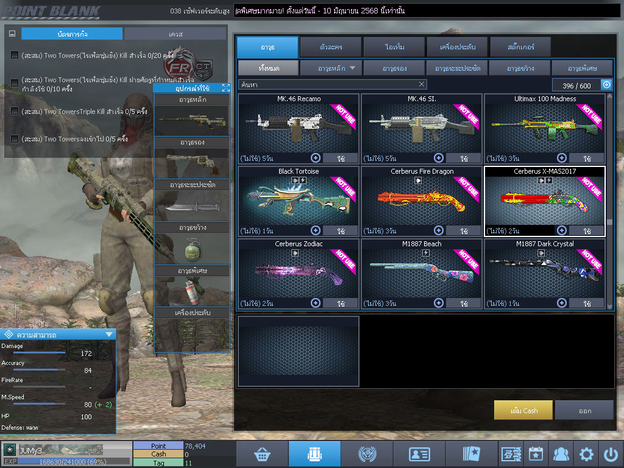Image resolution: width=624 pixels, height=468 pixels.
Task: Switch to the เครื่องประดับ tab
Action: 457,47
